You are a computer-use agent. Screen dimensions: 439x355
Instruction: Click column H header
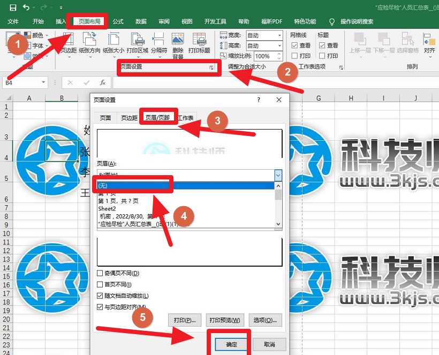351,98
